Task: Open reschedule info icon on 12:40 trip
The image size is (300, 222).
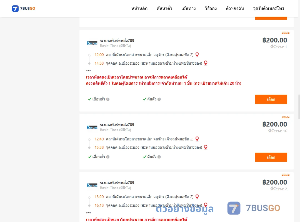Action: pos(108,157)
